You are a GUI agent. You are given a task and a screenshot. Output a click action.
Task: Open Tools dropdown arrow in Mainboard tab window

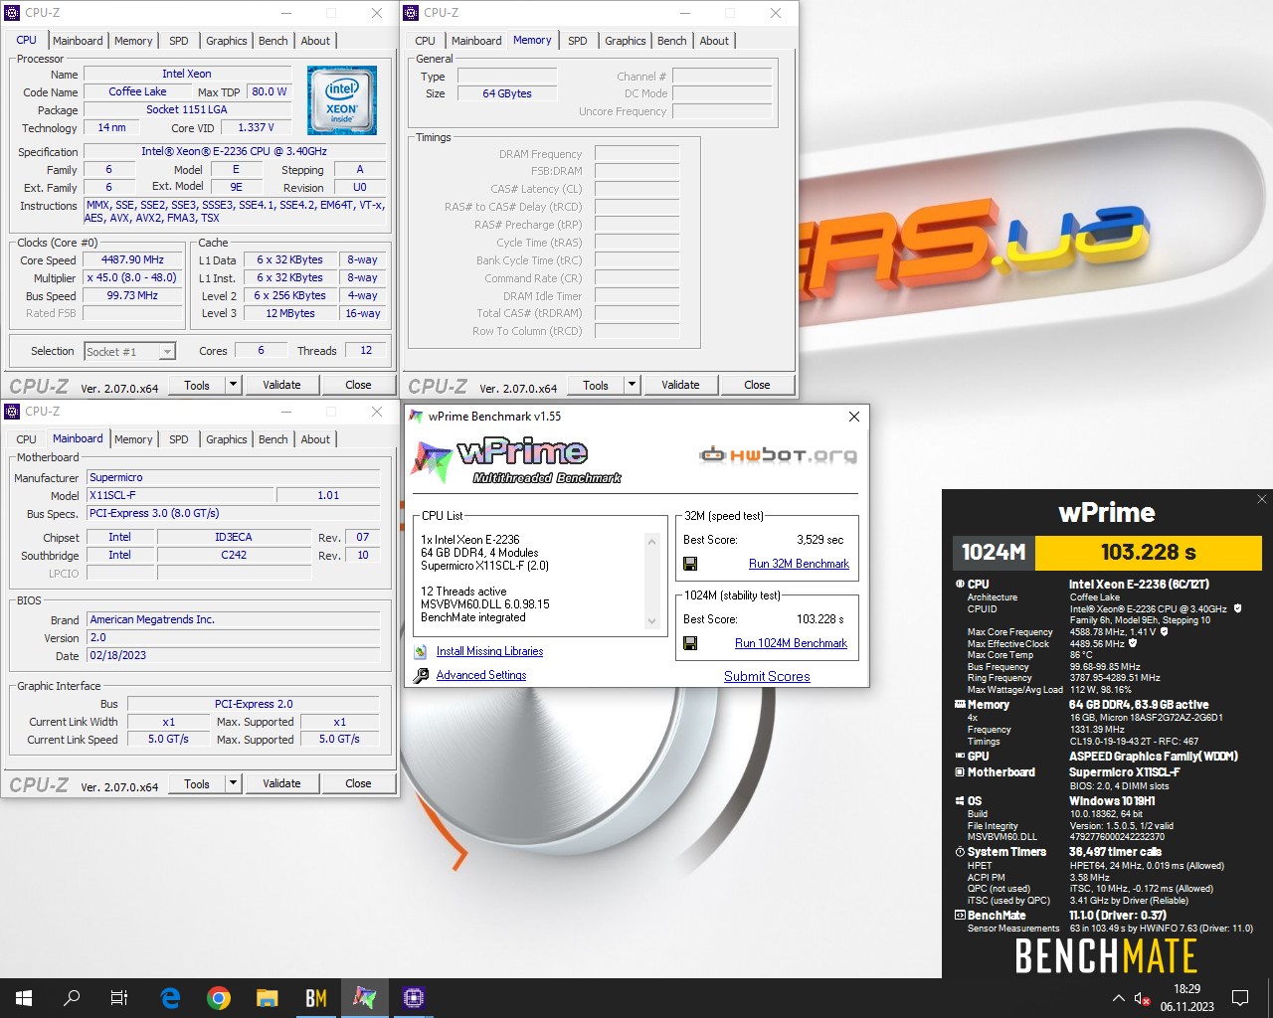coord(233,783)
